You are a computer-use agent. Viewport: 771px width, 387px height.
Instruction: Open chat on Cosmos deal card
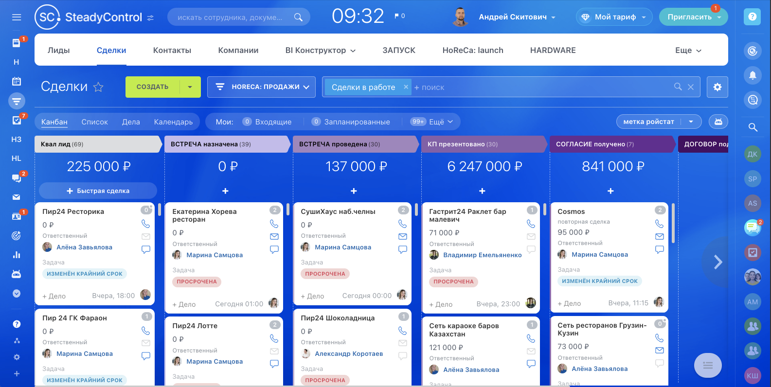pos(659,249)
